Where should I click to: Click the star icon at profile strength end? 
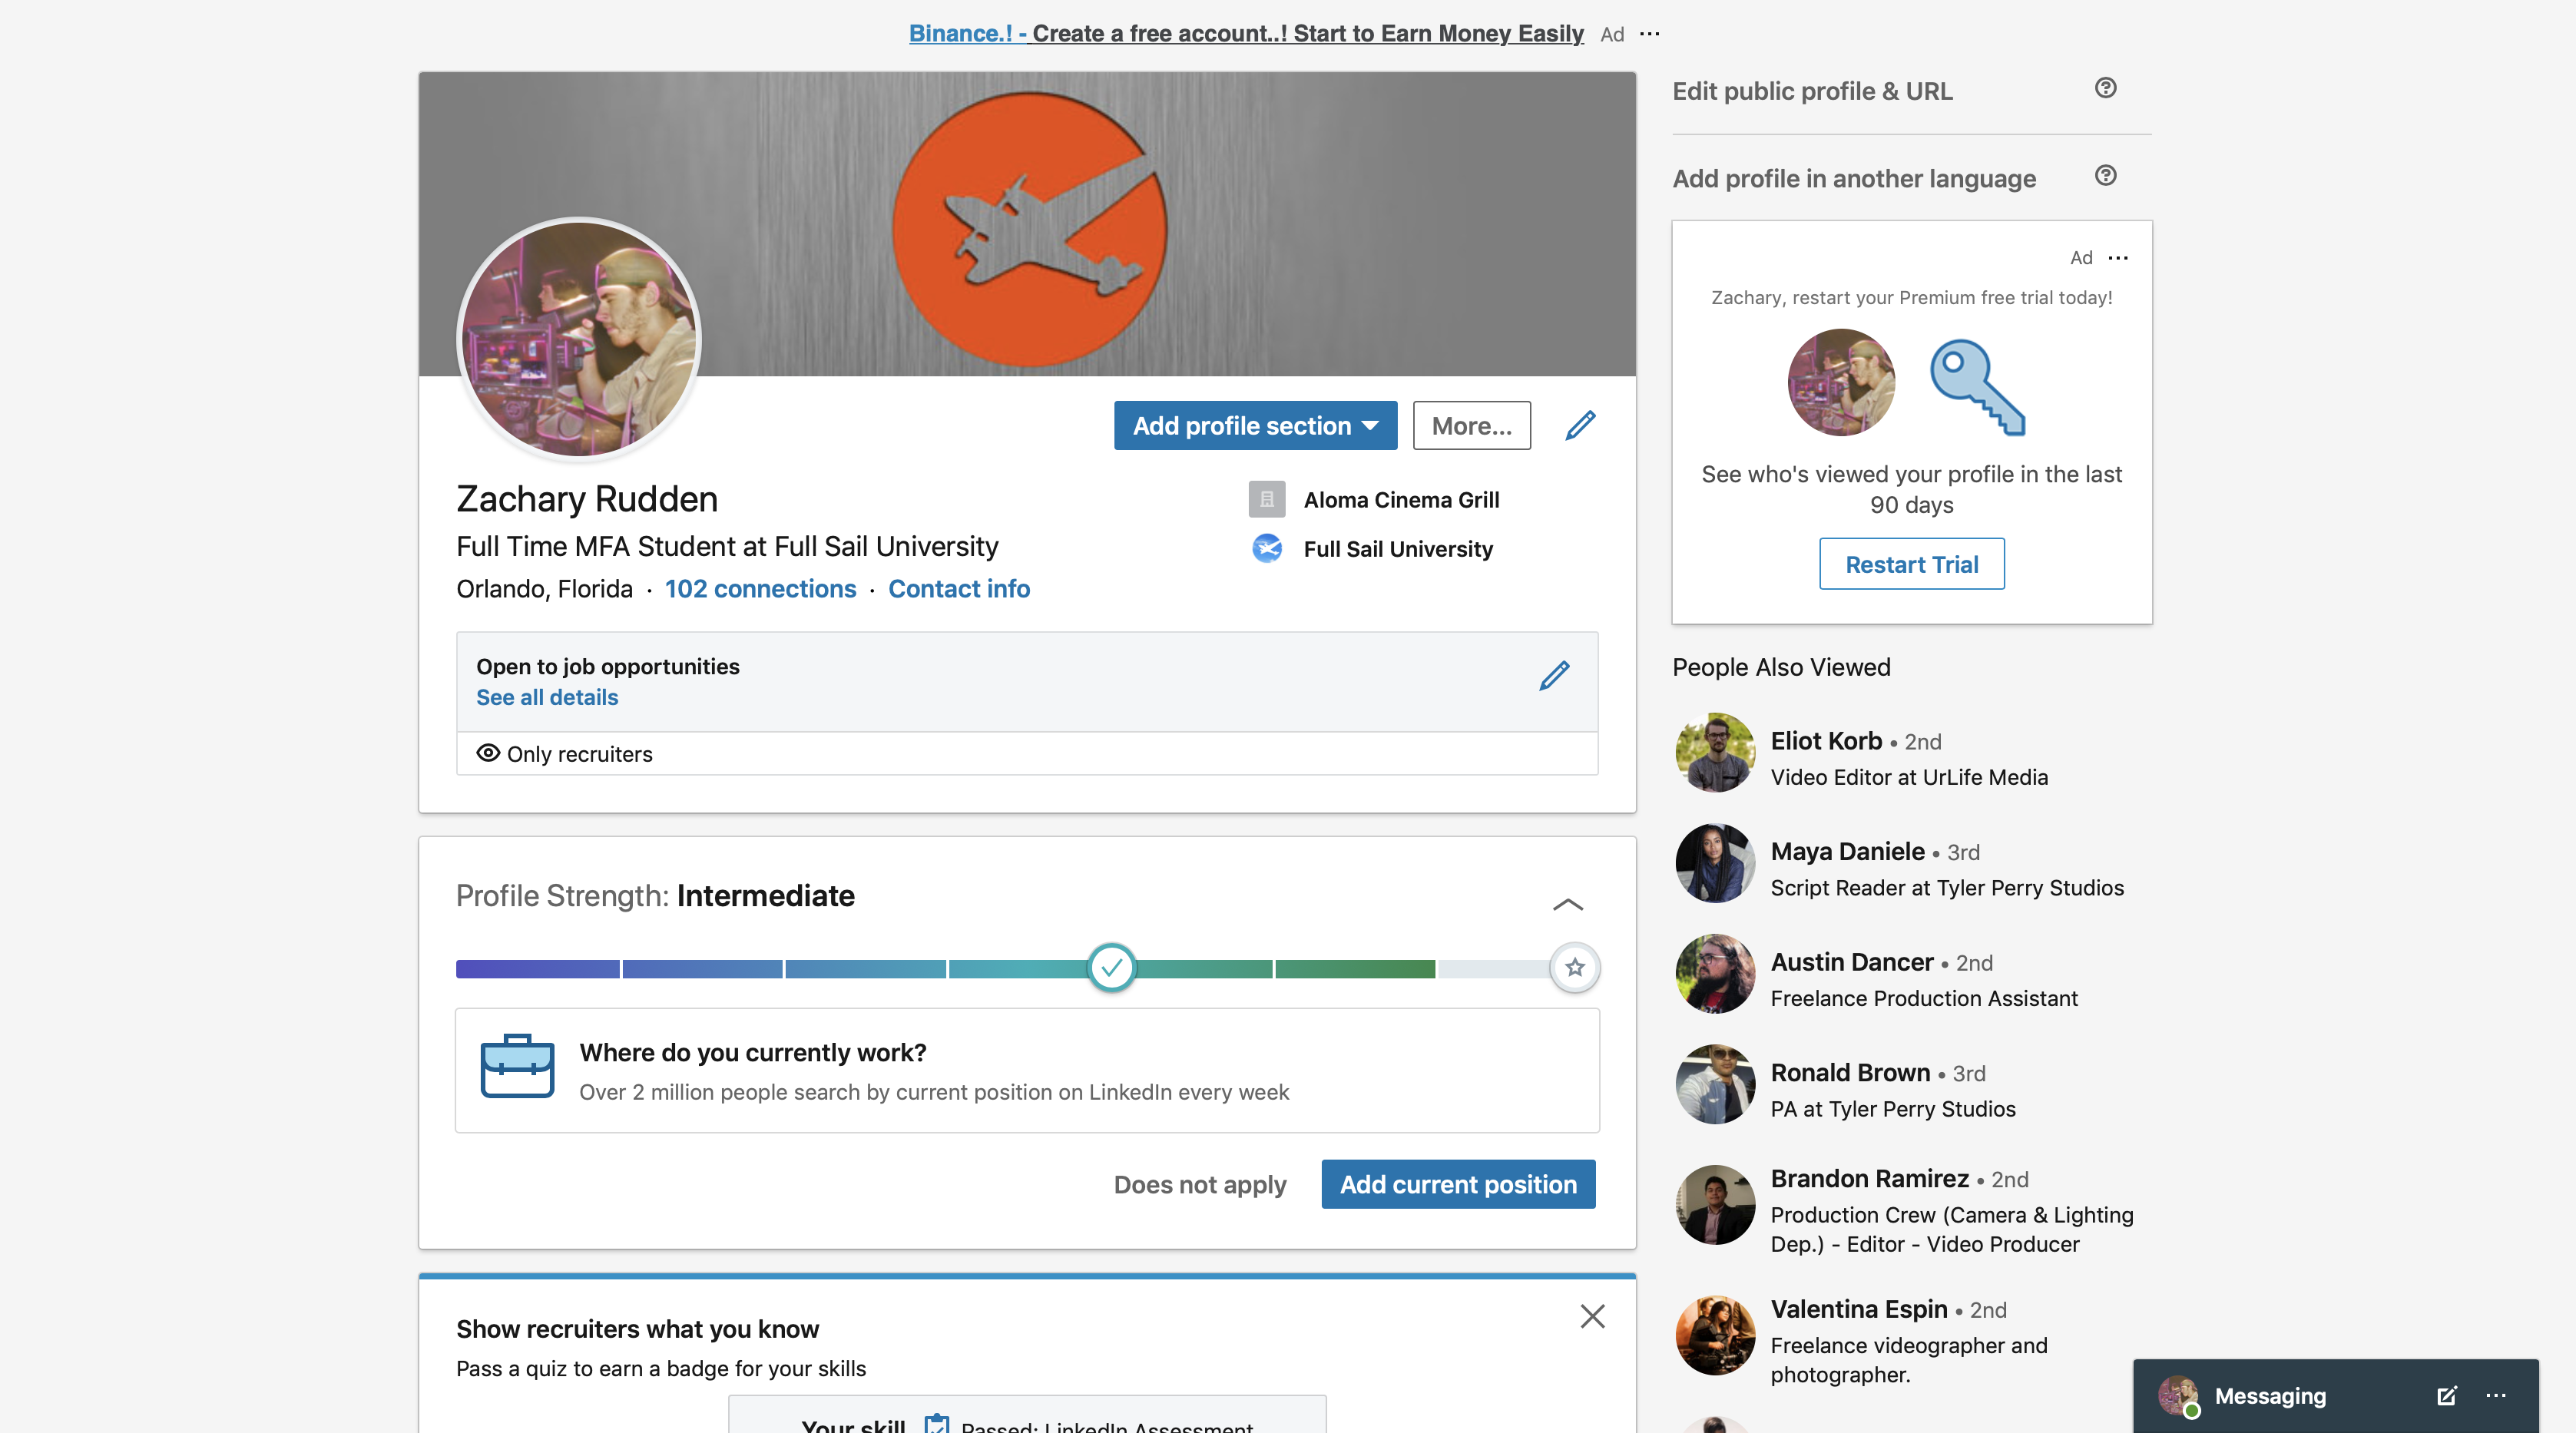pyautogui.click(x=1575, y=967)
